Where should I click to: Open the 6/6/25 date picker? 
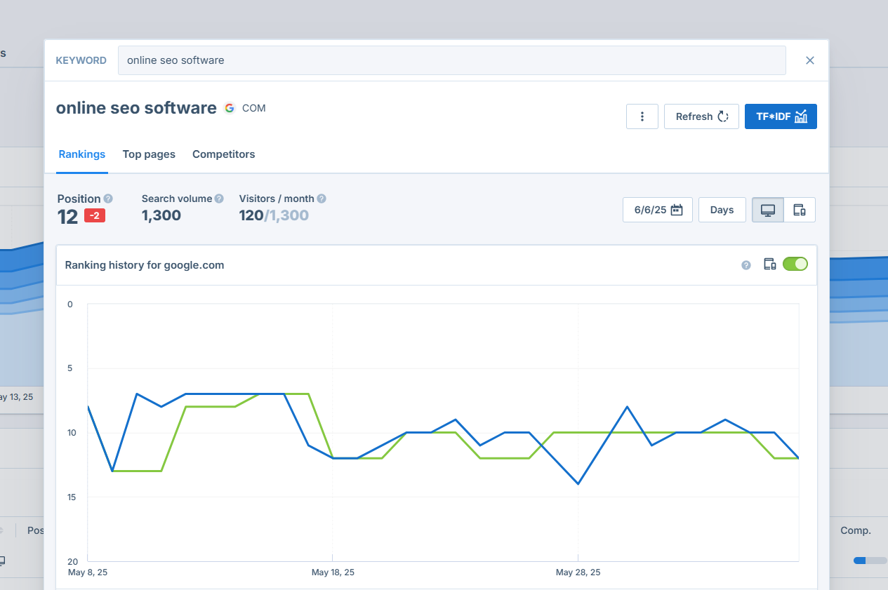click(657, 210)
